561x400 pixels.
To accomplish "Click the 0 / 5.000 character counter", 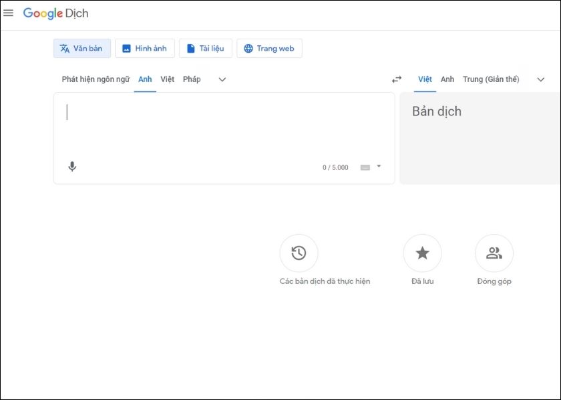I will pyautogui.click(x=335, y=167).
